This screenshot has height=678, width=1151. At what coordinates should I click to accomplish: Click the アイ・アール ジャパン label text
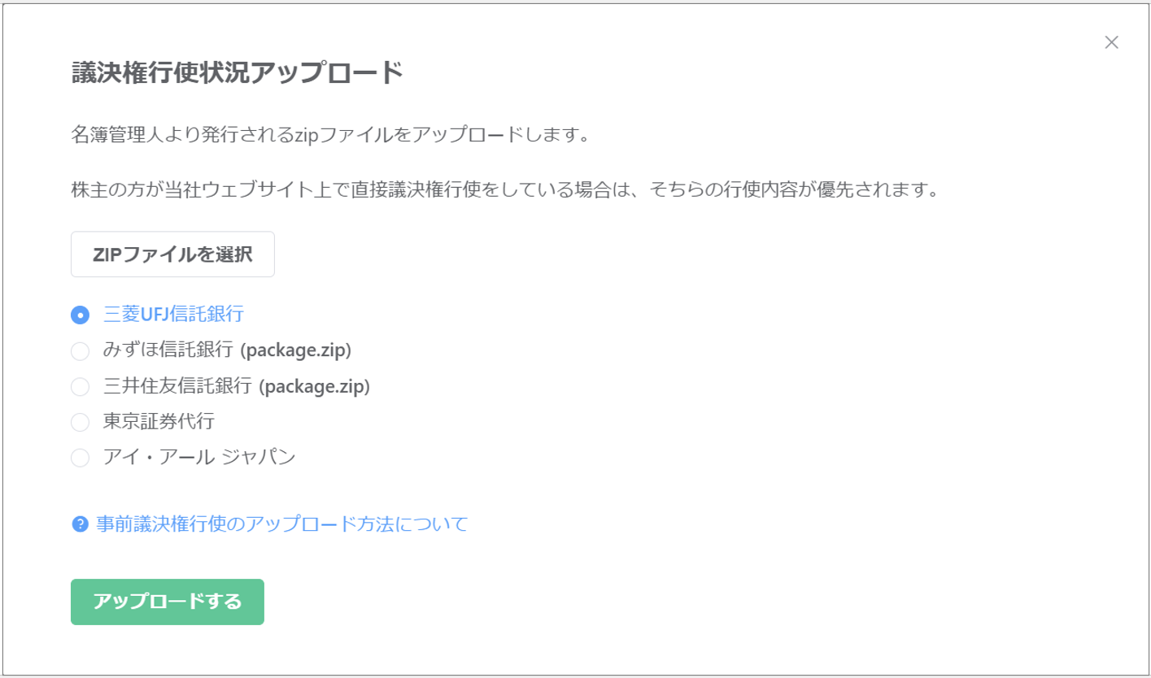(x=198, y=458)
